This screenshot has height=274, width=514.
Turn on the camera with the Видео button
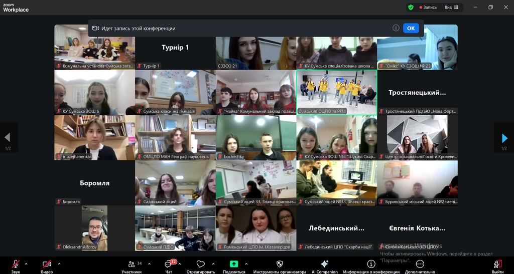47,264
